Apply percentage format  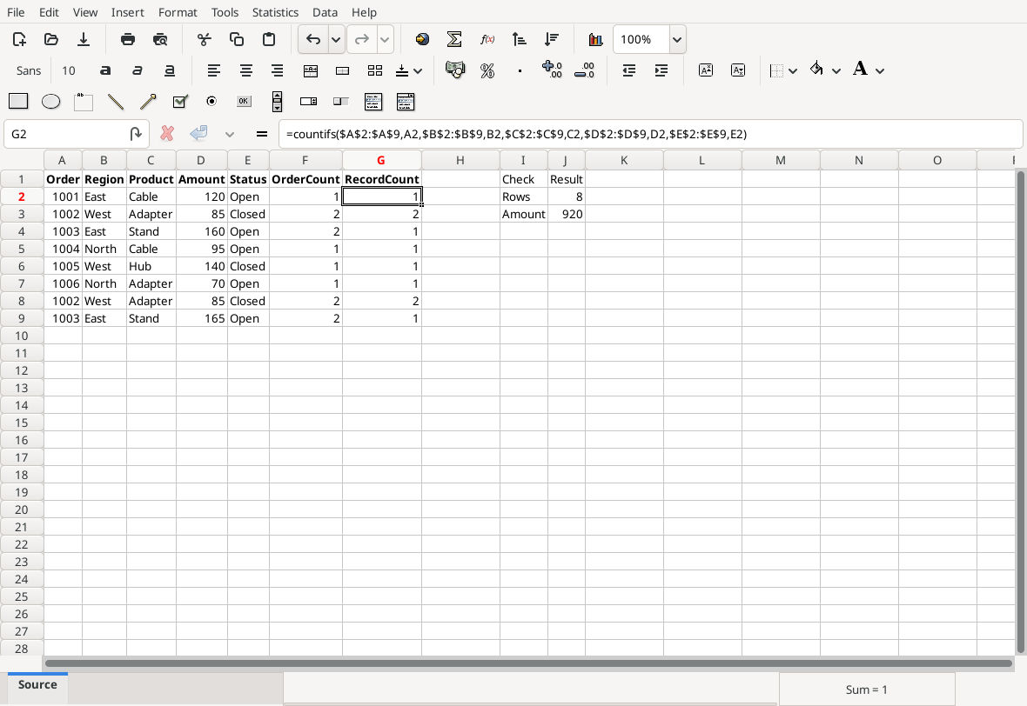coord(487,70)
